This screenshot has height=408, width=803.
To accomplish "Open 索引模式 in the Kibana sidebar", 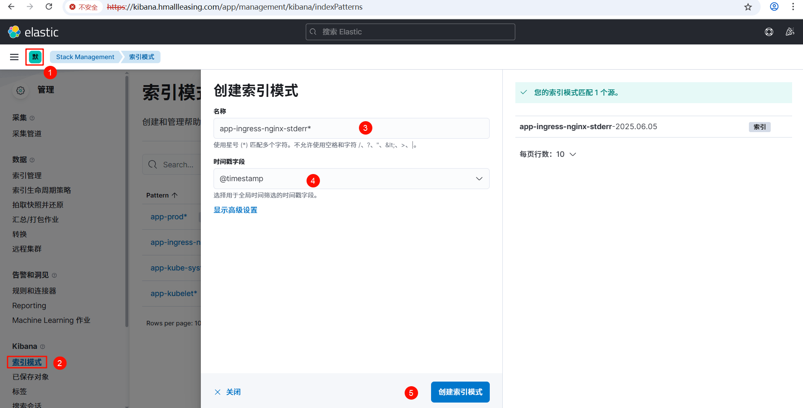I will point(27,362).
